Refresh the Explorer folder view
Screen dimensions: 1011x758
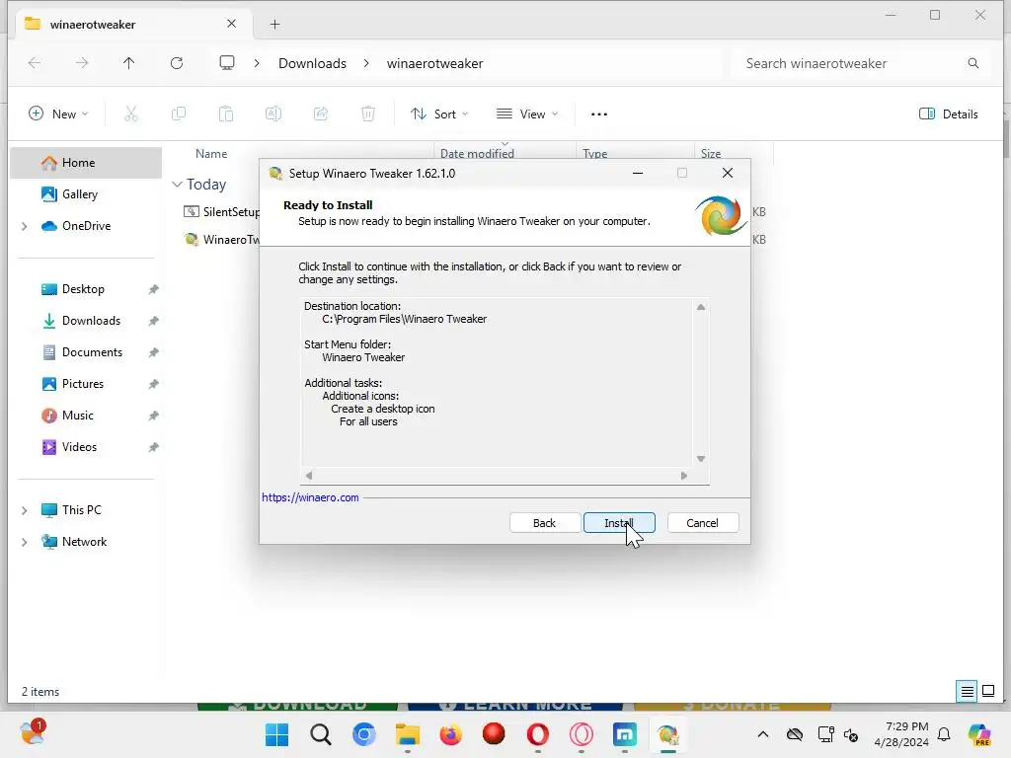tap(177, 63)
